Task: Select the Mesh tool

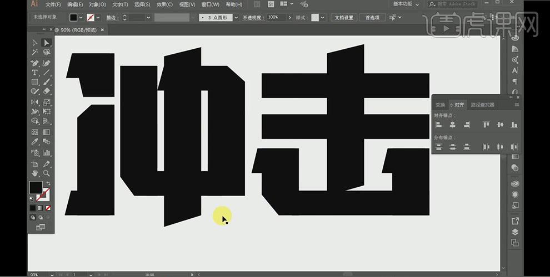Action: point(35,132)
